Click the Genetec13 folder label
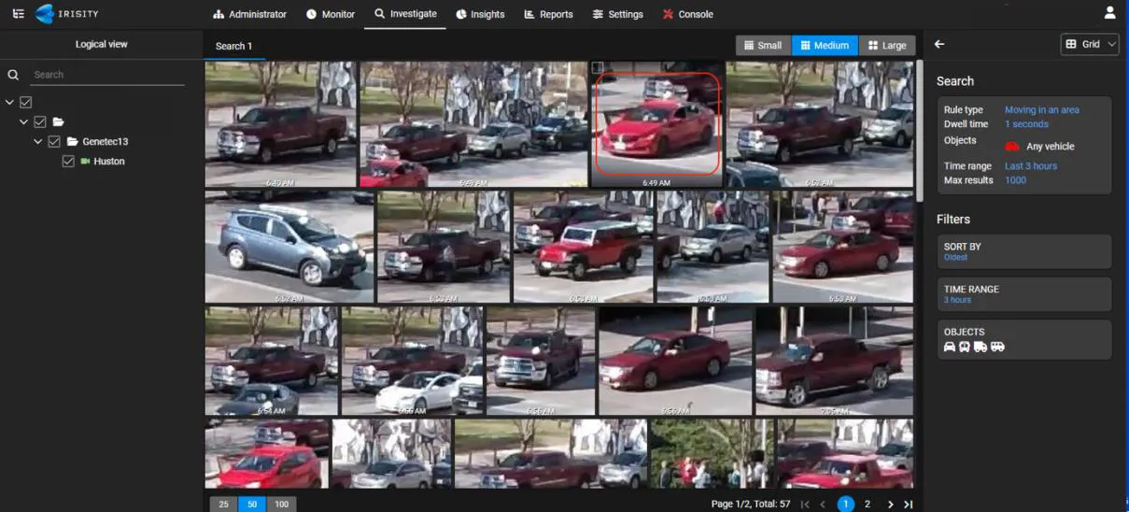Screen dimensions: 1129x512 pyautogui.click(x=106, y=142)
